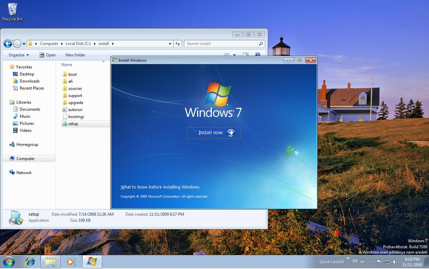Expand the address bar history dropdown

(x=170, y=44)
